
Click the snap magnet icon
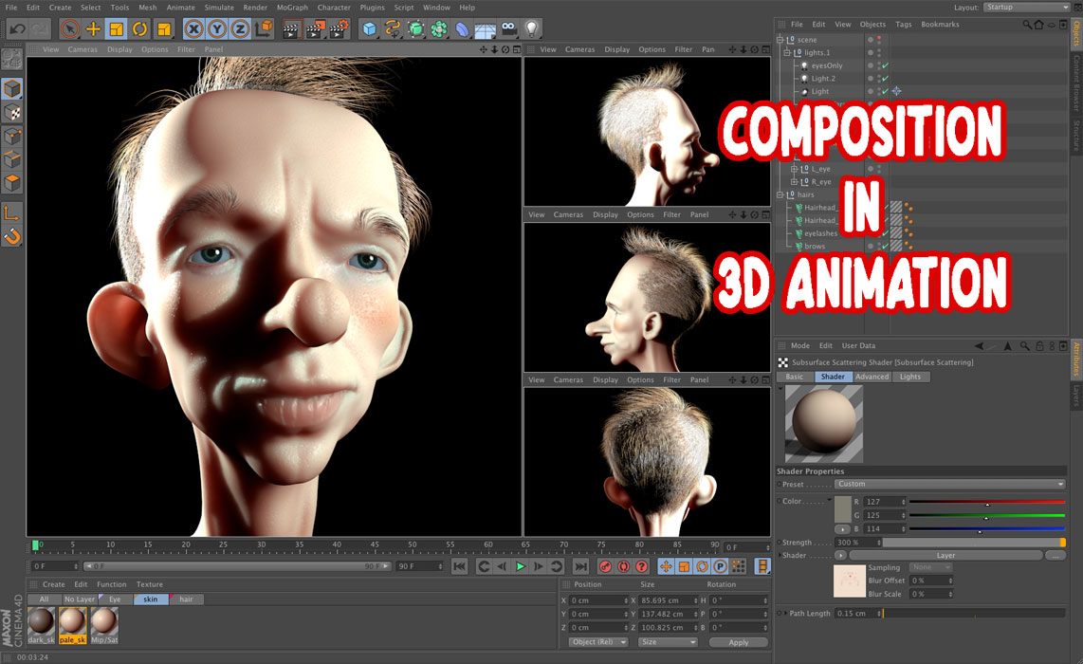[11, 237]
